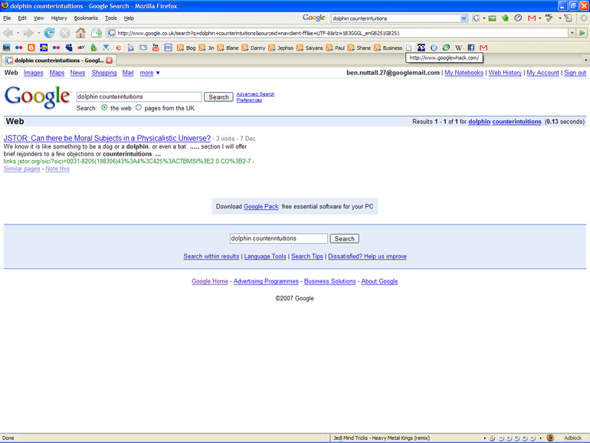Open the Forward button history dropdown arrow
The width and height of the screenshot is (590, 443).
pos(39,33)
